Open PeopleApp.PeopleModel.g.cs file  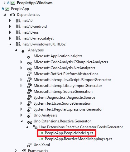pyautogui.click(x=69, y=133)
